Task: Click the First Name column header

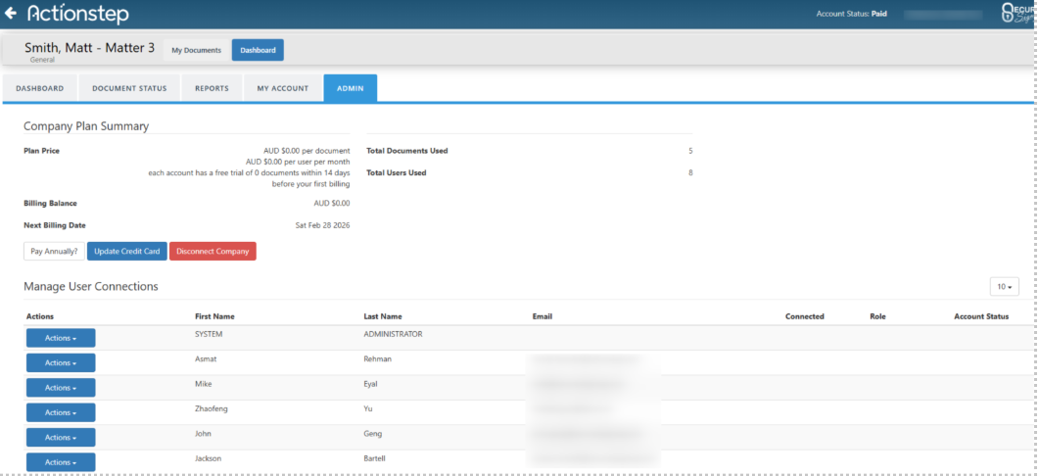Action: click(214, 316)
